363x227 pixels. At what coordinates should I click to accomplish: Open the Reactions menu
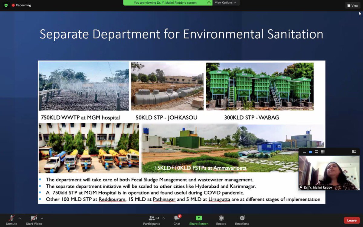point(242,220)
